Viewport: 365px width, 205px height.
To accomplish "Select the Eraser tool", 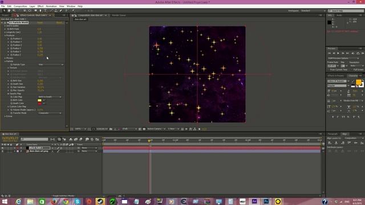I will coord(61,10).
